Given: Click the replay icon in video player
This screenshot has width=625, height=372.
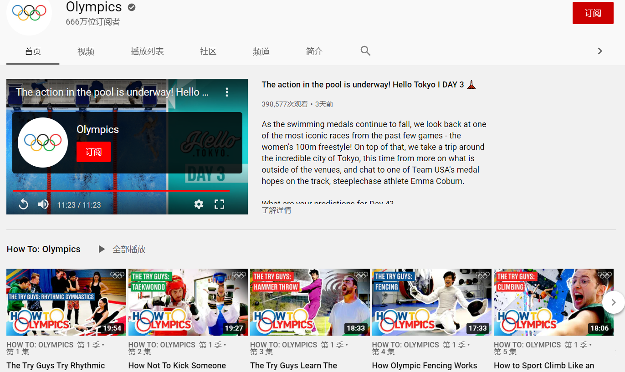Looking at the screenshot, I should pos(23,204).
